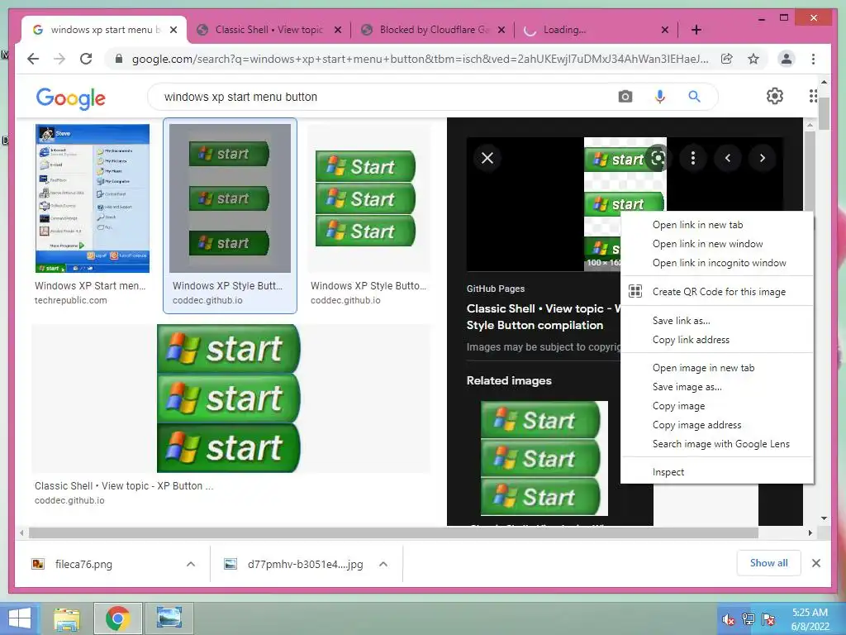
Task: Click the Google logo
Action: click(71, 98)
